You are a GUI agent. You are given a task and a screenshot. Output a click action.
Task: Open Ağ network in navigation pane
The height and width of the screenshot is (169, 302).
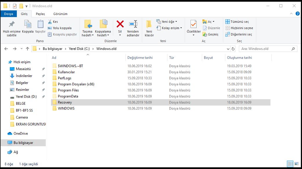tap(13, 152)
